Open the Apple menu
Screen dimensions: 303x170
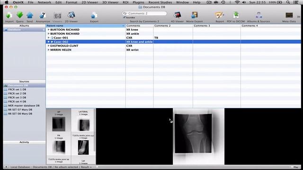pyautogui.click(x=7, y=2)
